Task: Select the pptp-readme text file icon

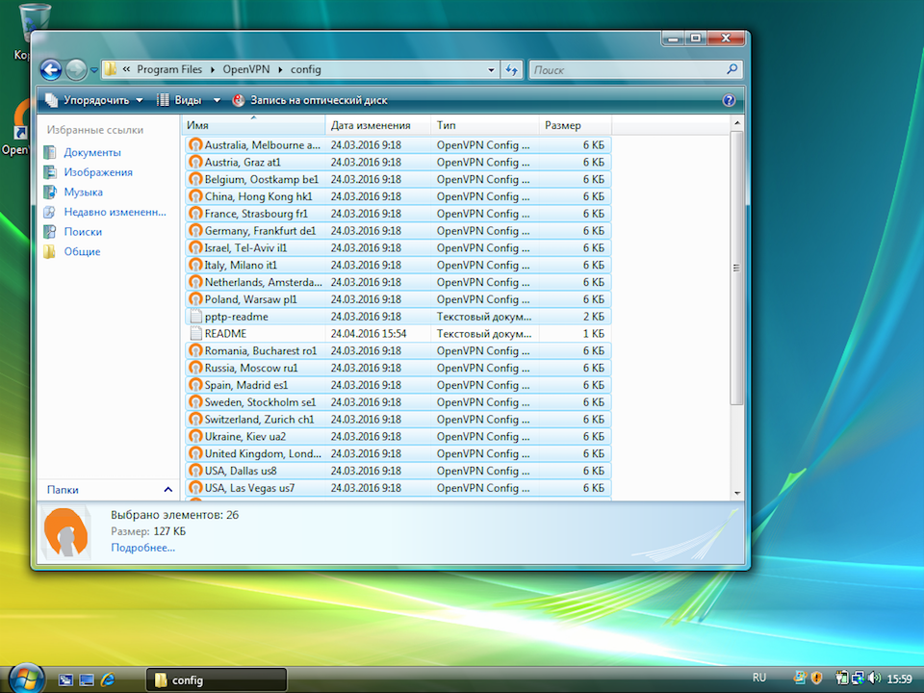Action: (195, 316)
